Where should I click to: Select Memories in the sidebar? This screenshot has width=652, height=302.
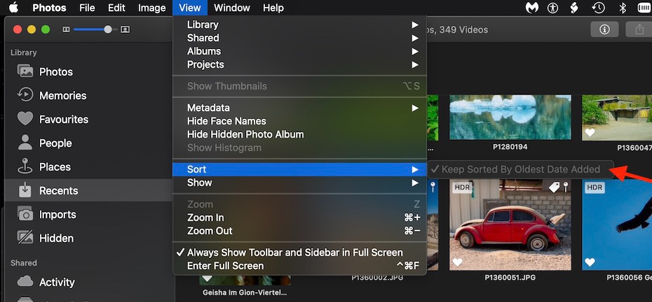point(63,95)
